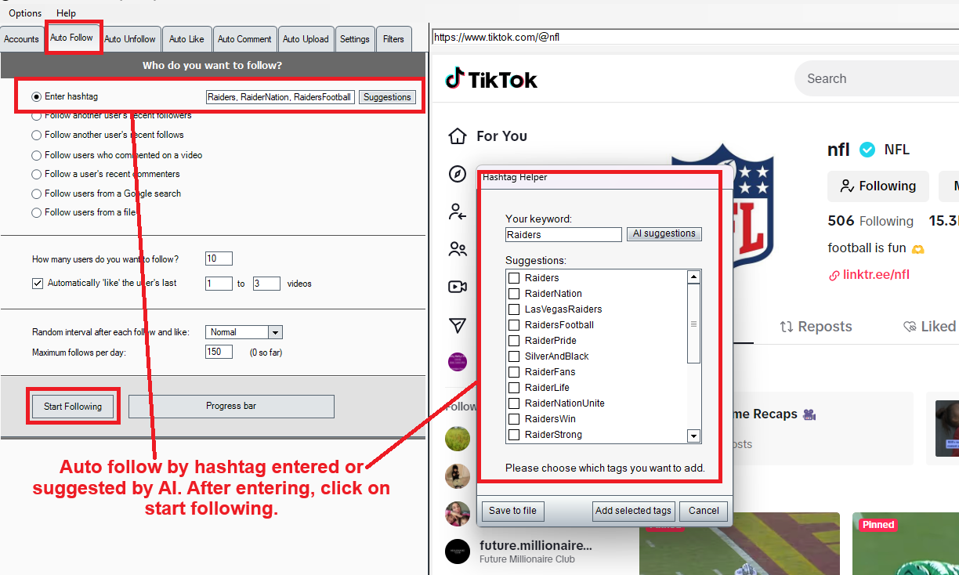Select Follow users who commented on a video

click(x=37, y=155)
